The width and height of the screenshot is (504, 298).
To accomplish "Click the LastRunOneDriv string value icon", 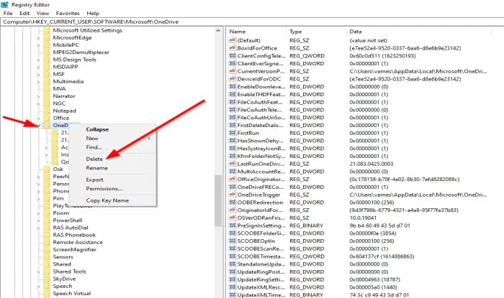I will click(x=233, y=164).
